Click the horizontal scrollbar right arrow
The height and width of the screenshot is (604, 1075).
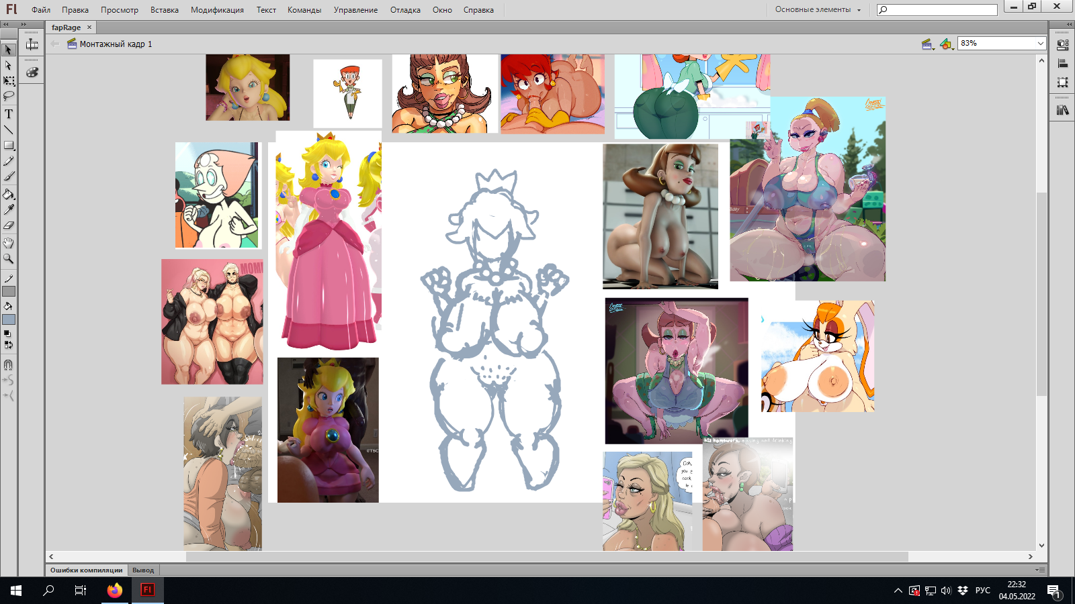tap(1031, 557)
